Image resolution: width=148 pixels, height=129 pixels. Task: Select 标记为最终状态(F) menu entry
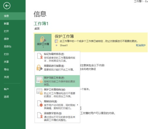click(57, 57)
